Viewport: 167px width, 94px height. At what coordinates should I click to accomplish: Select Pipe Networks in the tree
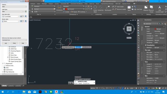pos(10,72)
